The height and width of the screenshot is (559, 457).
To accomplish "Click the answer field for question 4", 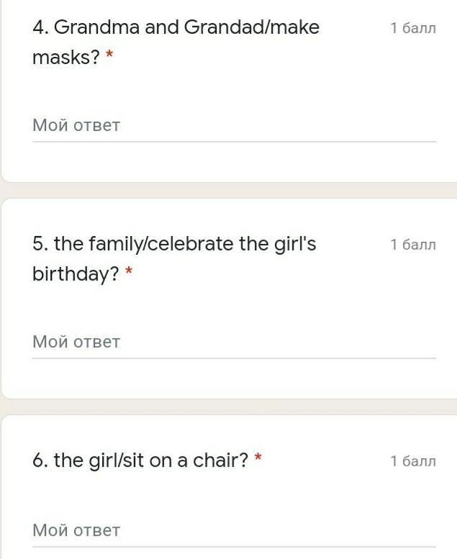I will click(234, 126).
